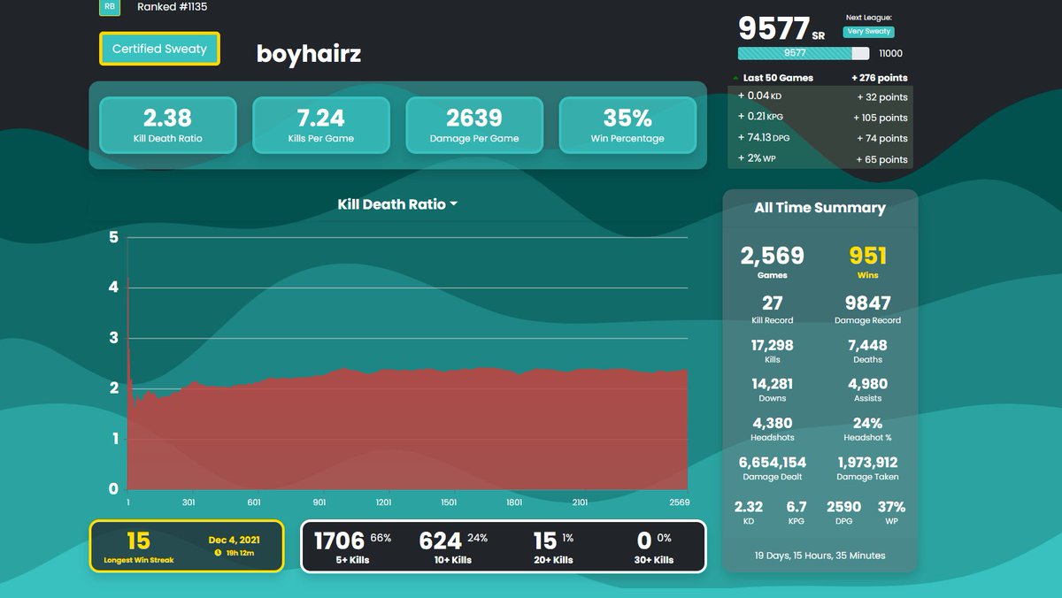Click the + 65 points value
The height and width of the screenshot is (598, 1062).
coord(881,159)
